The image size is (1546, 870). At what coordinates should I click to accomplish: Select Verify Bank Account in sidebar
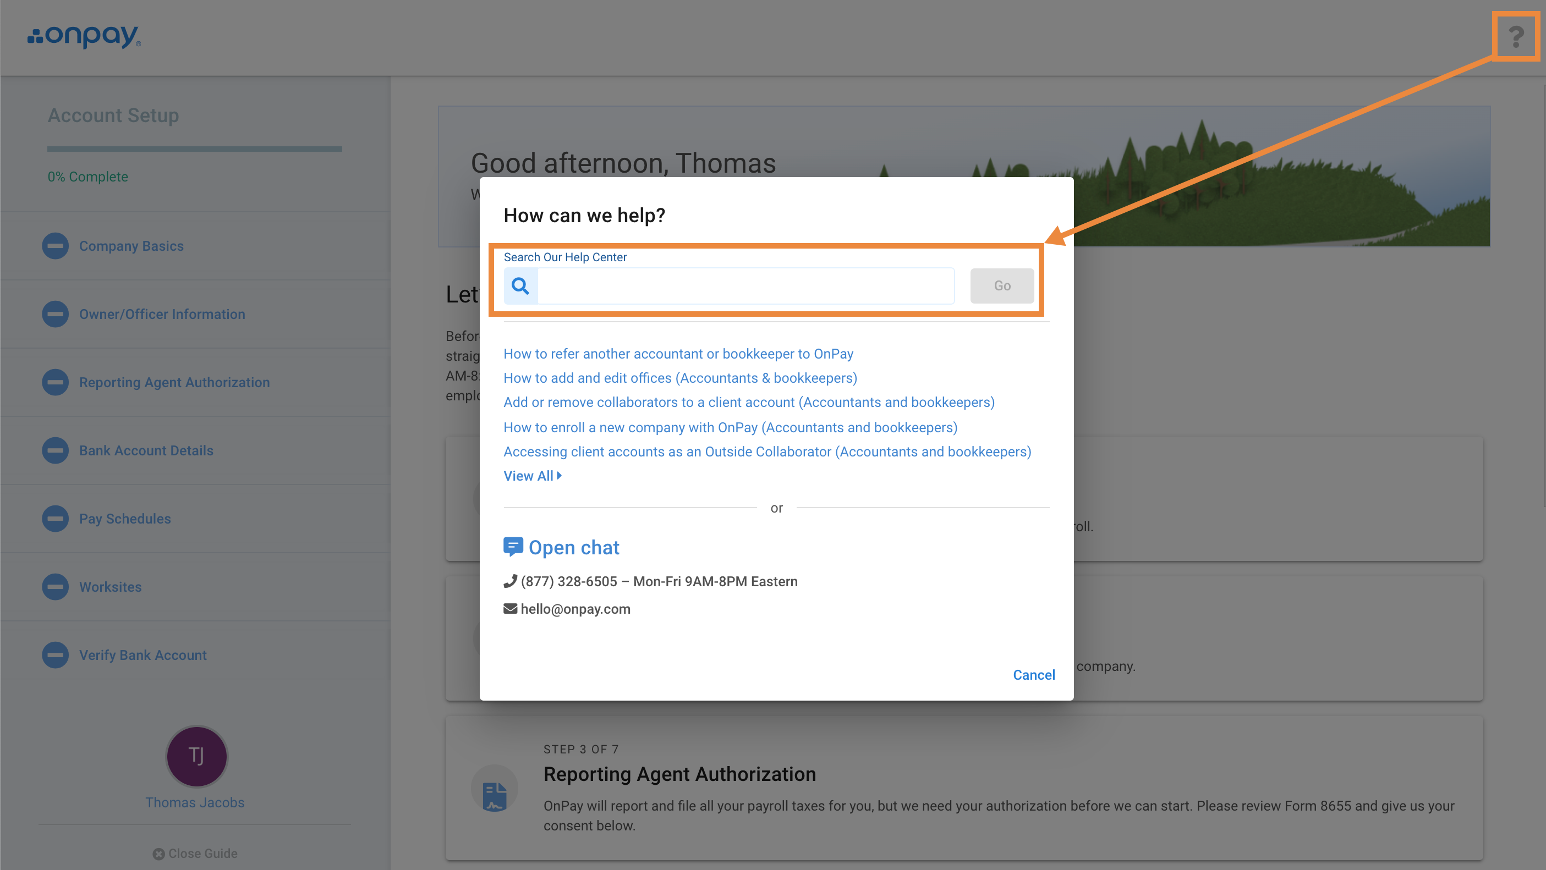143,655
